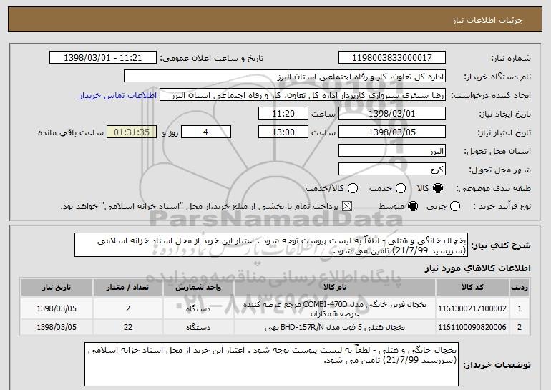551x390 pixels.
Task: Click date 1398/03/05 in the COMBI-470D row
Action: coord(57,308)
